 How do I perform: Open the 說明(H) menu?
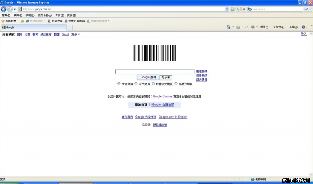[x=71, y=15]
